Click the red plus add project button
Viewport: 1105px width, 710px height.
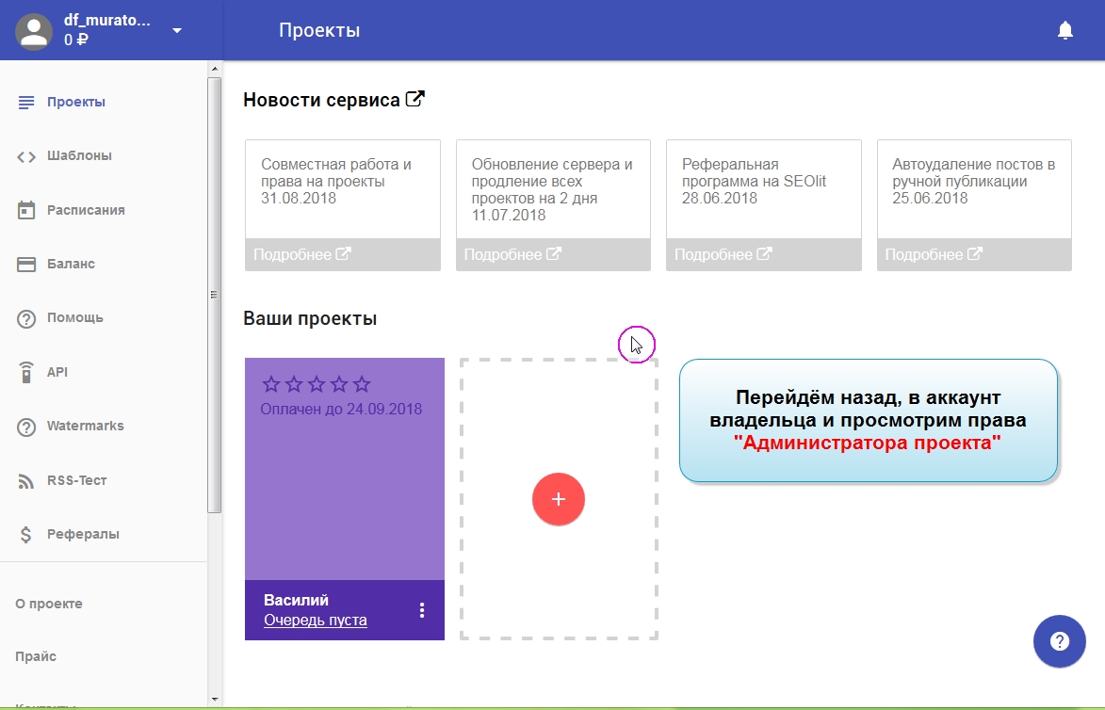[559, 499]
